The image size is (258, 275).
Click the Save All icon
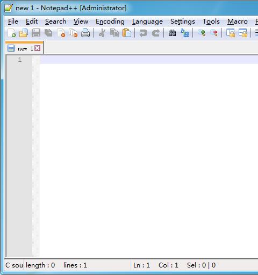click(48, 33)
